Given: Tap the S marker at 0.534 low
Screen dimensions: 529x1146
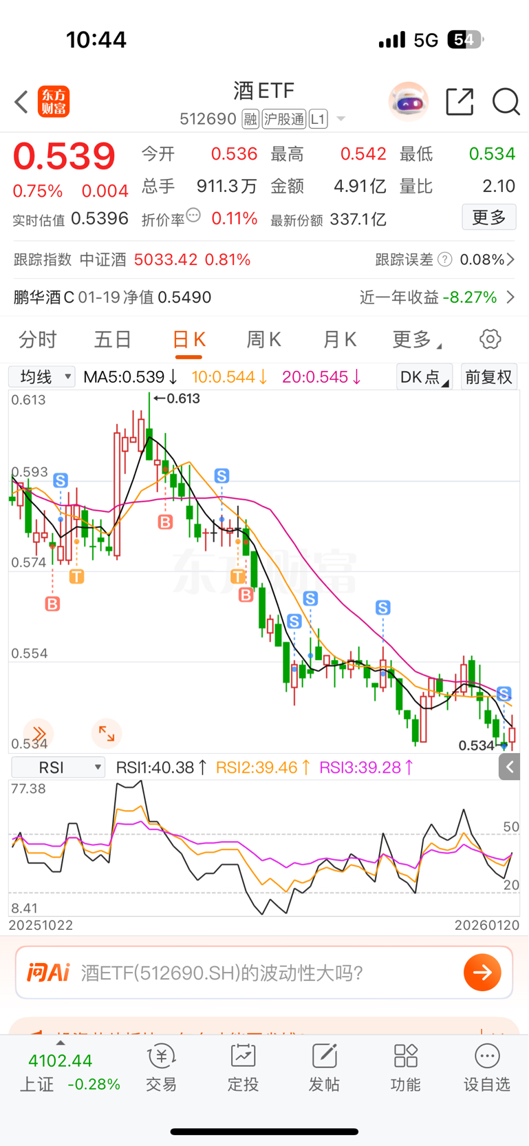Looking at the screenshot, I should click(x=504, y=693).
